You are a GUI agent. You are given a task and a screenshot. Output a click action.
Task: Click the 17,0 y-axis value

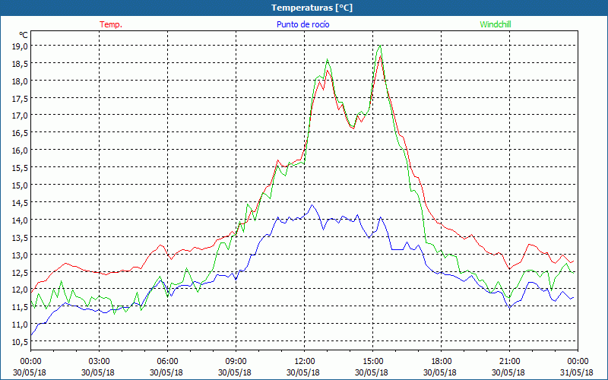pyautogui.click(x=21, y=116)
